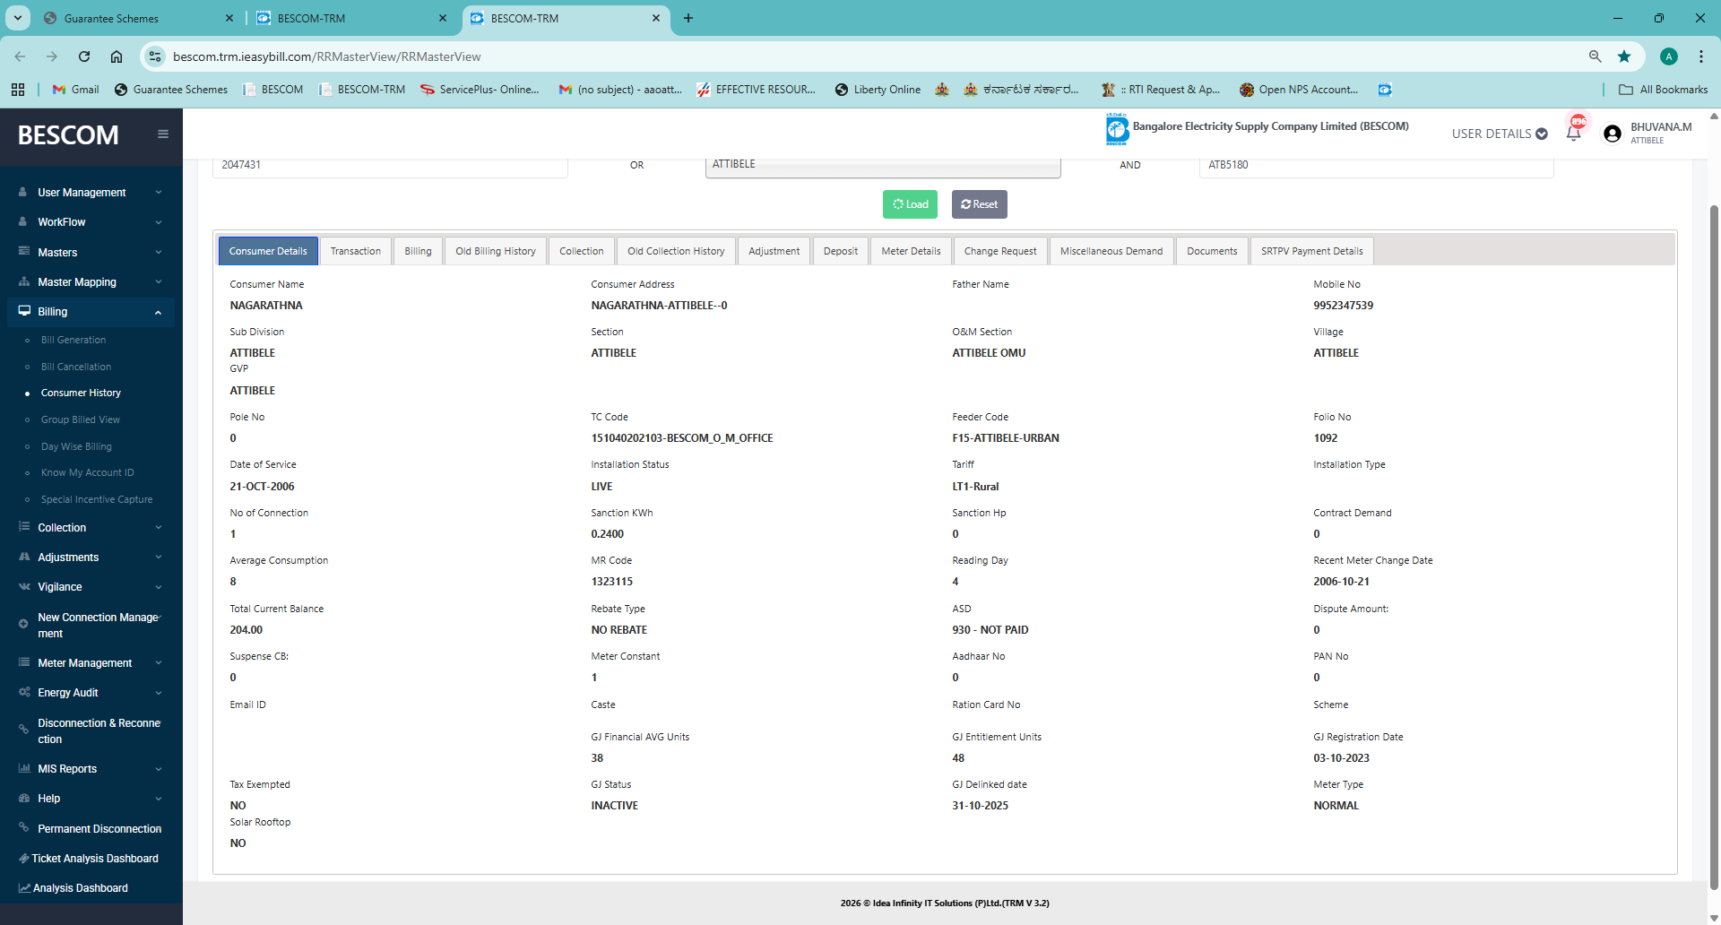The height and width of the screenshot is (925, 1721).
Task: Open the Liberty Online bookmark
Action: point(878,90)
